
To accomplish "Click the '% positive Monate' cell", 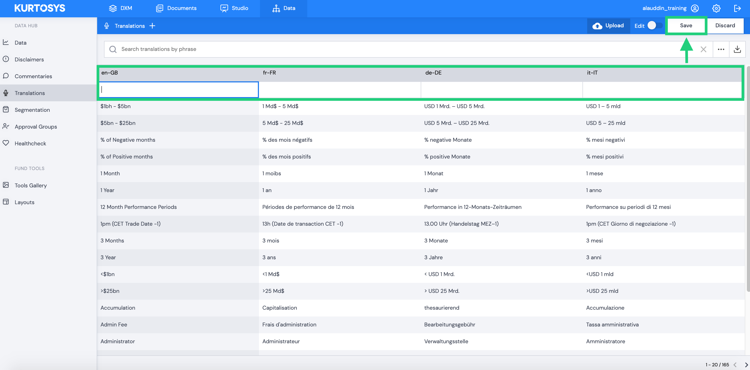I will pyautogui.click(x=502, y=157).
